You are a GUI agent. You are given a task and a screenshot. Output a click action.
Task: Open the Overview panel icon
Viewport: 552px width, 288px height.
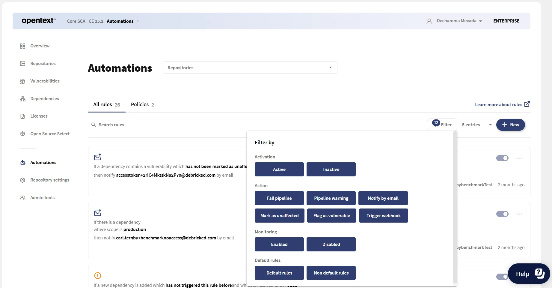[x=22, y=46]
